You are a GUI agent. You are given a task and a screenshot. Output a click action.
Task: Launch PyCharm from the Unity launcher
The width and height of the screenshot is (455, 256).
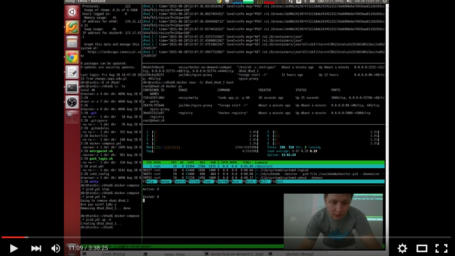coord(72,27)
